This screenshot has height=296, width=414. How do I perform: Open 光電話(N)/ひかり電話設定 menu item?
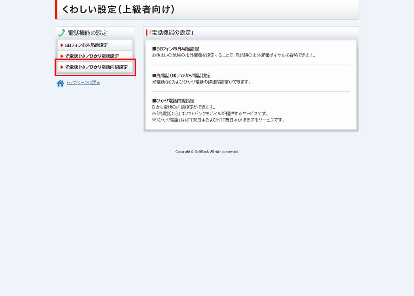pyautogui.click(x=95, y=56)
